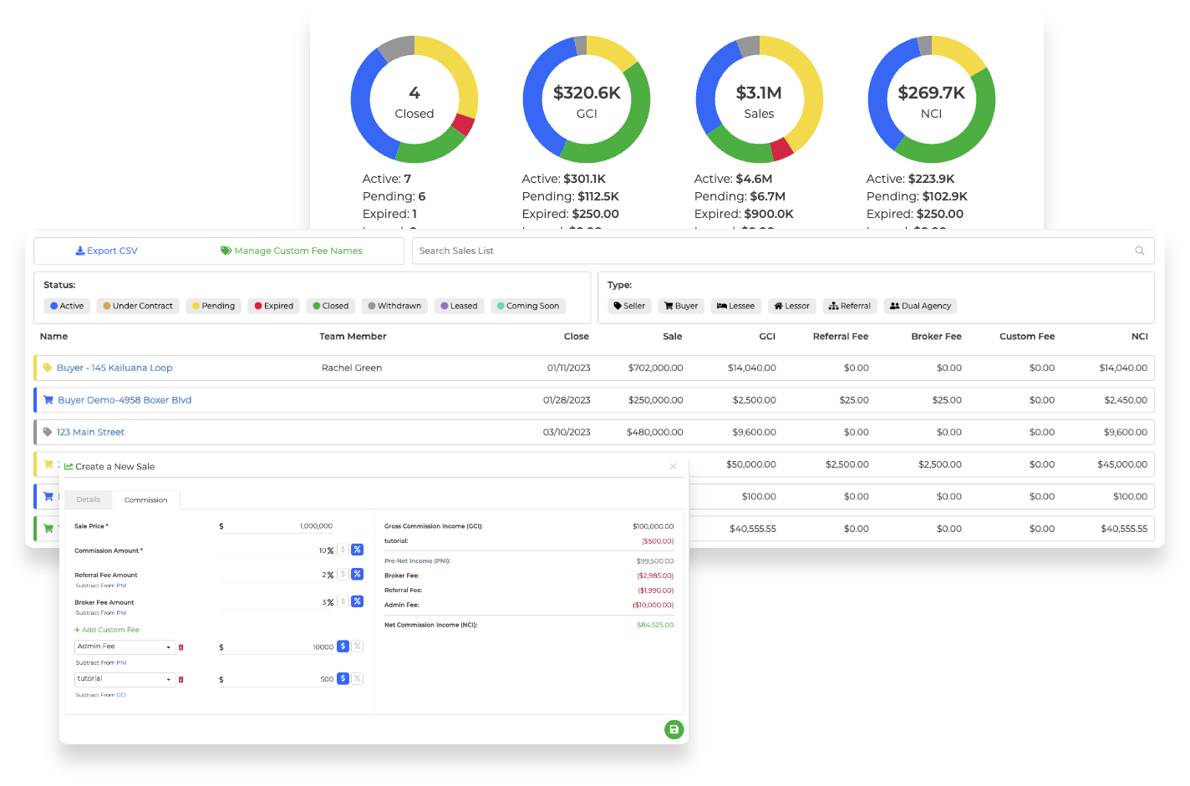Image resolution: width=1190 pixels, height=786 pixels.
Task: Switch Admin Fee to percent mode
Action: pyautogui.click(x=357, y=647)
